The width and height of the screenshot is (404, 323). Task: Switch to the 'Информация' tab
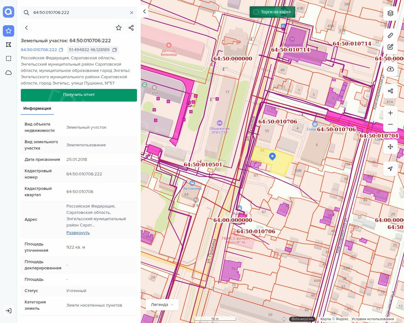click(x=37, y=109)
